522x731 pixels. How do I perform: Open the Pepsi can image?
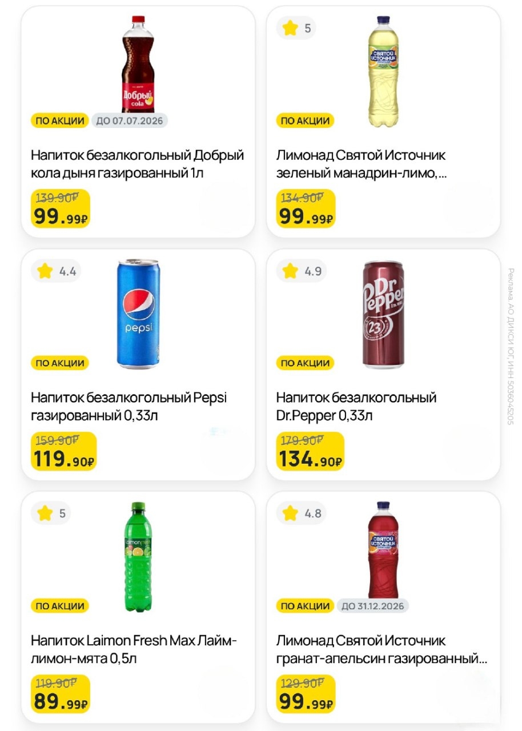pyautogui.click(x=138, y=312)
